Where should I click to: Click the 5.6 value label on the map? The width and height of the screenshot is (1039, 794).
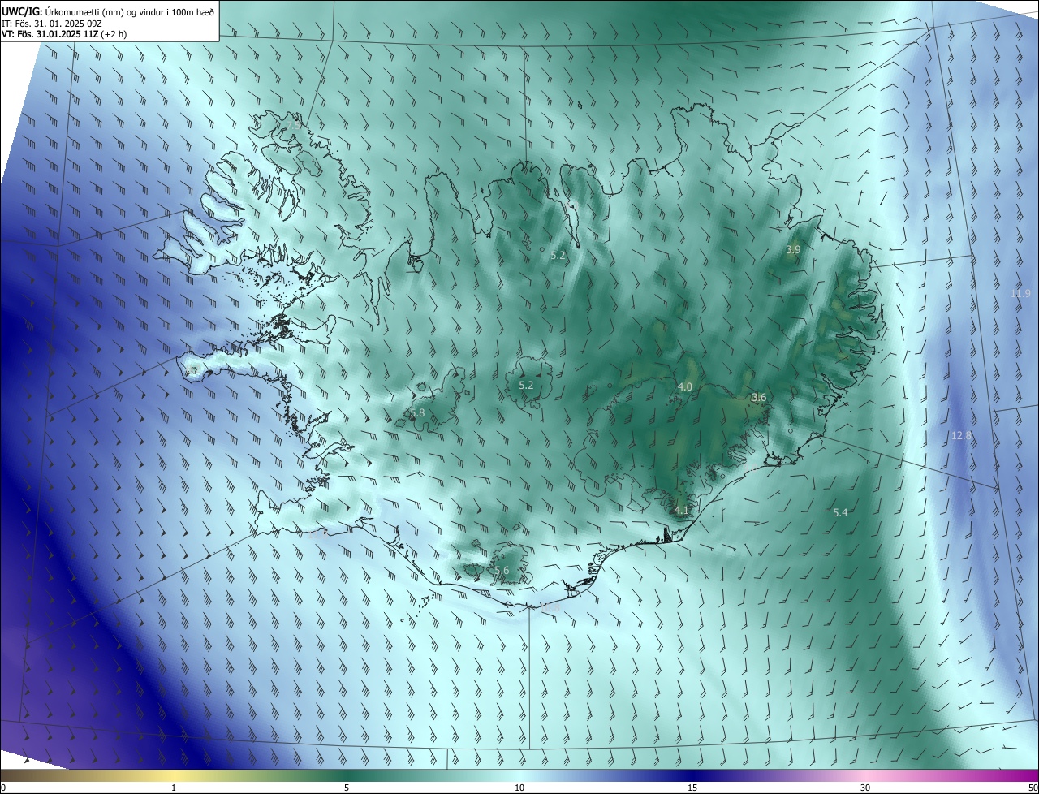click(502, 571)
